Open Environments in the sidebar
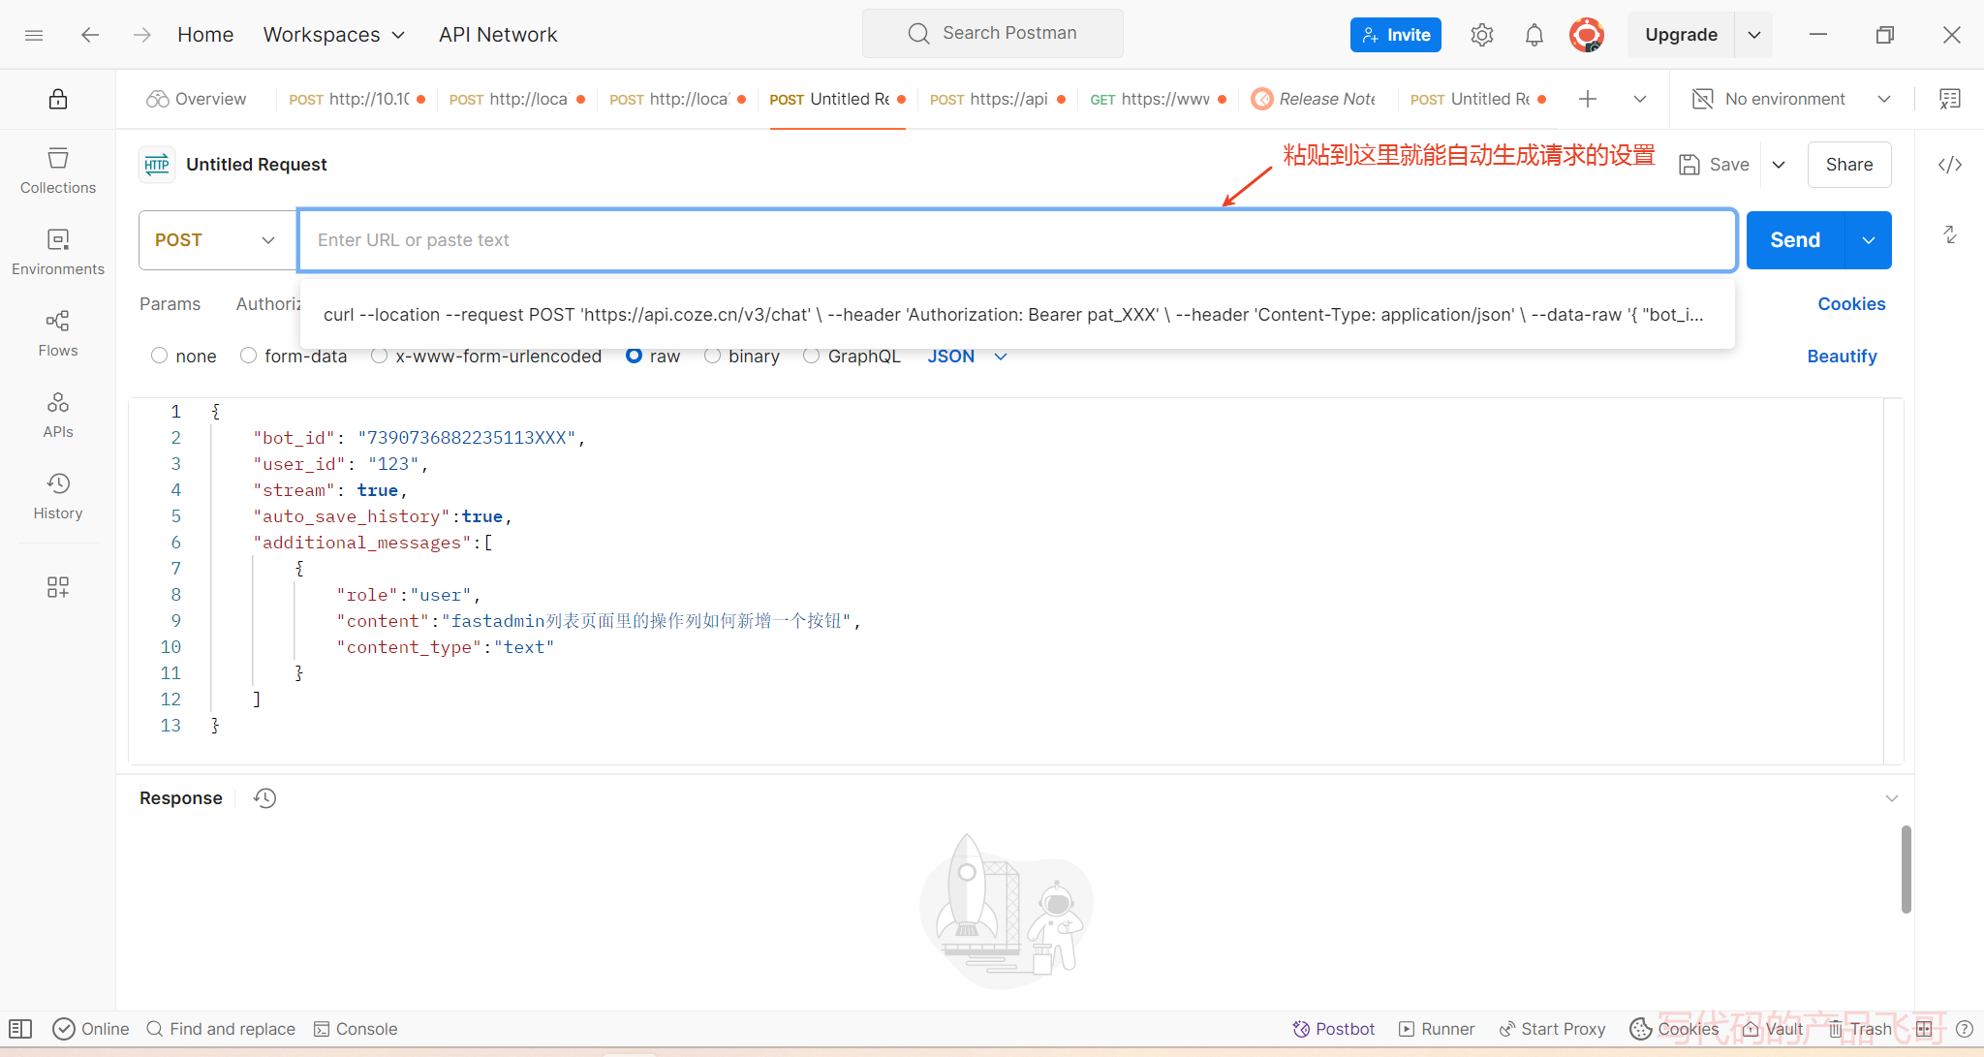 [58, 252]
